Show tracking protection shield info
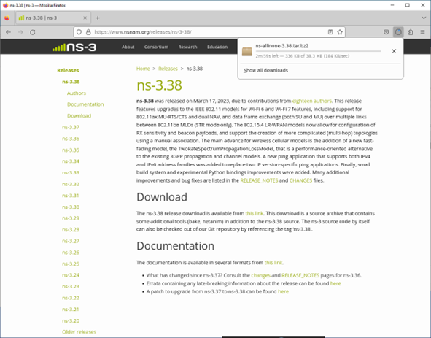This screenshot has width=431, height=338. coord(79,32)
